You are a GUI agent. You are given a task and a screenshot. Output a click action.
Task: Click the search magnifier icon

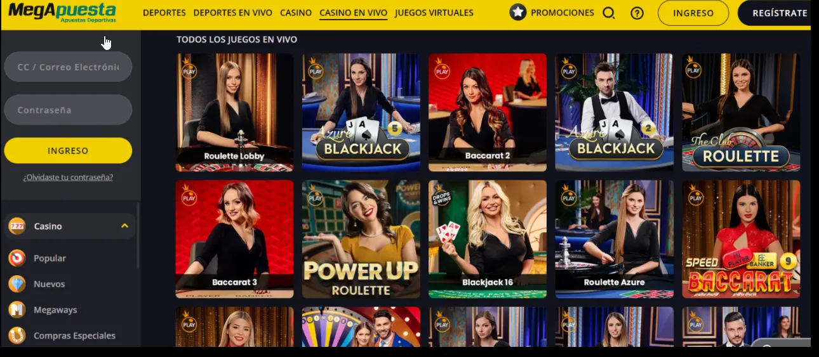pyautogui.click(x=608, y=13)
